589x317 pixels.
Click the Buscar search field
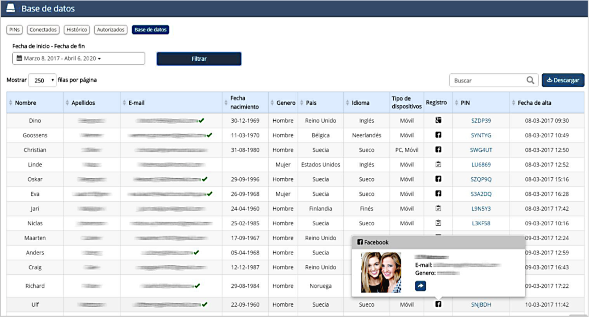click(487, 80)
